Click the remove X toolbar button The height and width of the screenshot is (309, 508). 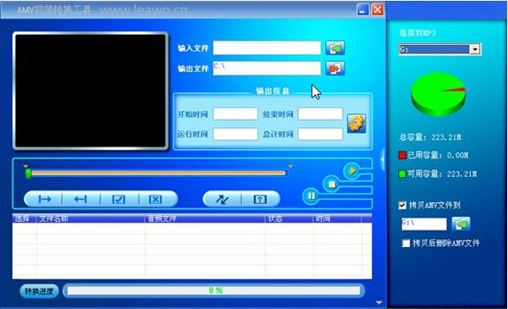[156, 199]
